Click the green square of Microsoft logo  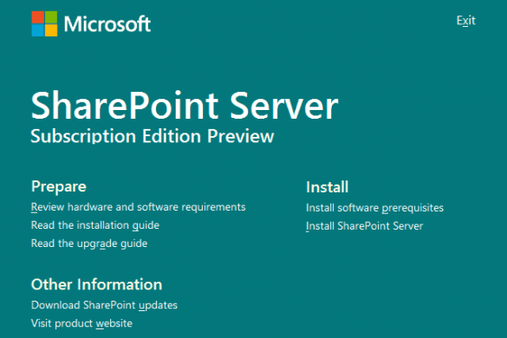point(51,17)
